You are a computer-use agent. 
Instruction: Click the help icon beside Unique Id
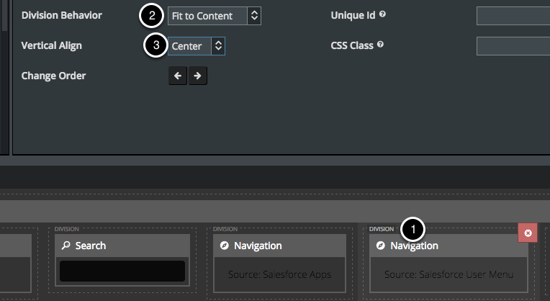click(382, 14)
